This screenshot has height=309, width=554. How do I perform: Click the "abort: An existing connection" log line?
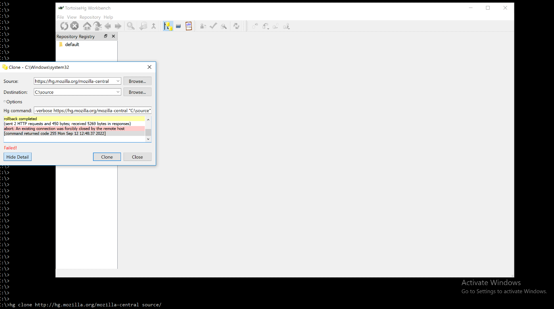point(64,129)
